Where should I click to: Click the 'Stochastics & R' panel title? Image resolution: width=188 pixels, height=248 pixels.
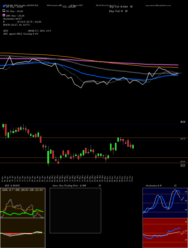pos(153,186)
